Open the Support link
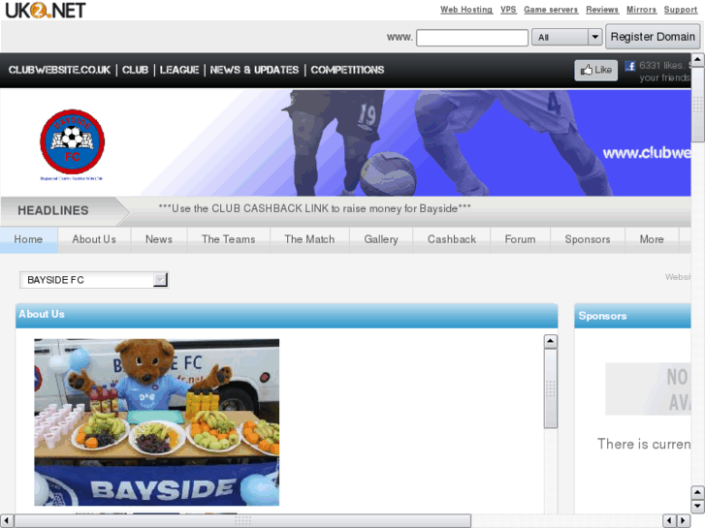705x528 pixels. (681, 10)
